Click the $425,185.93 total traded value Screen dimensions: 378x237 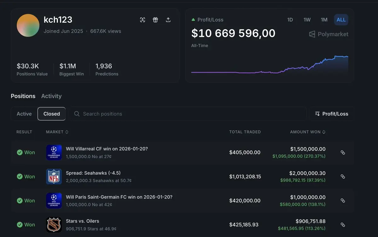(244, 225)
